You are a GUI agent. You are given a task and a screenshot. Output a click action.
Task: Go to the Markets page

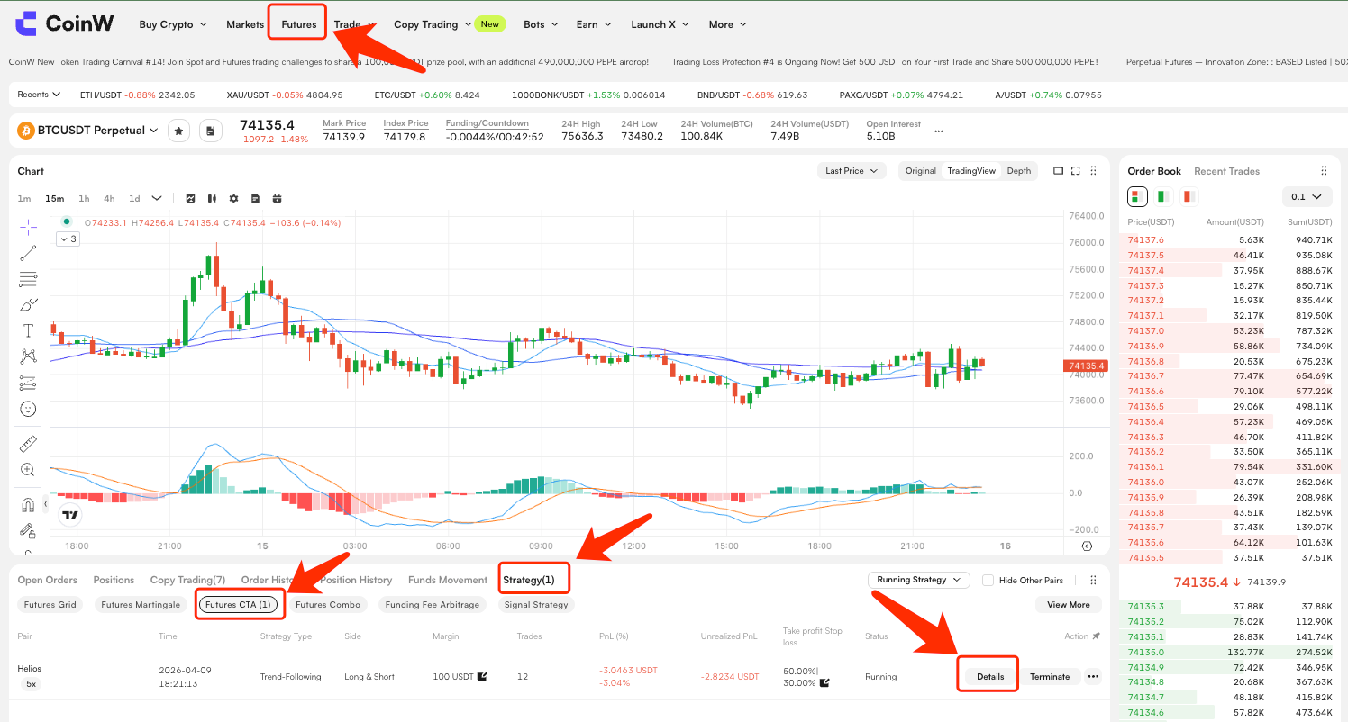[245, 24]
